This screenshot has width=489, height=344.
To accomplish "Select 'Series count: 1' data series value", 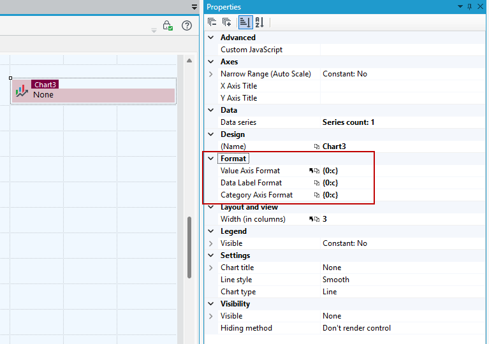I will coord(348,122).
